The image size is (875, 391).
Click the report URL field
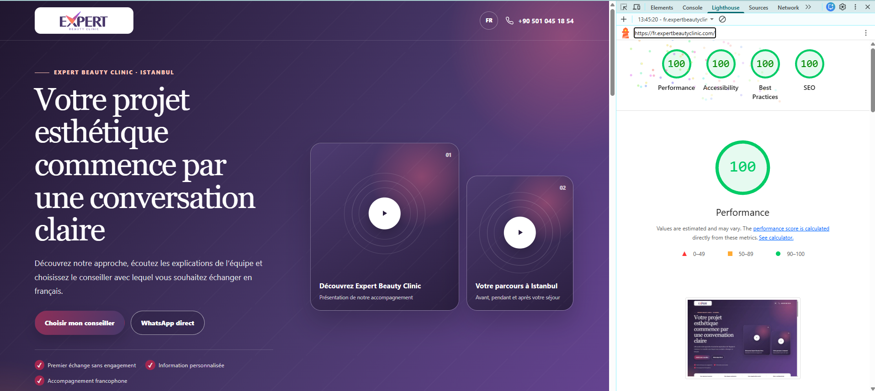pos(675,33)
